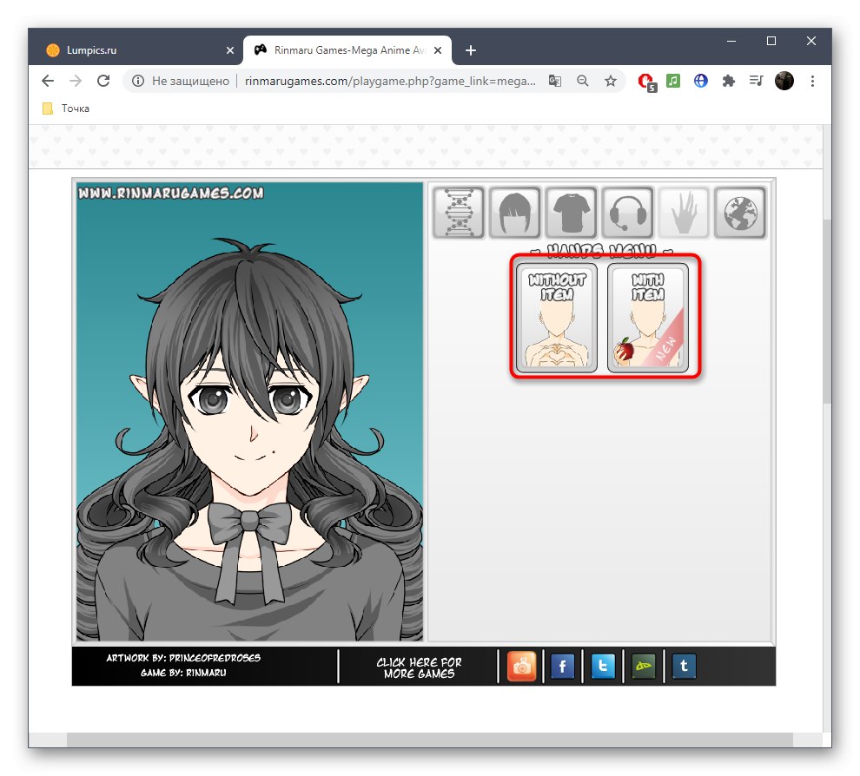860x776 pixels.
Task: Go back with the browser back arrow
Action: (x=48, y=81)
